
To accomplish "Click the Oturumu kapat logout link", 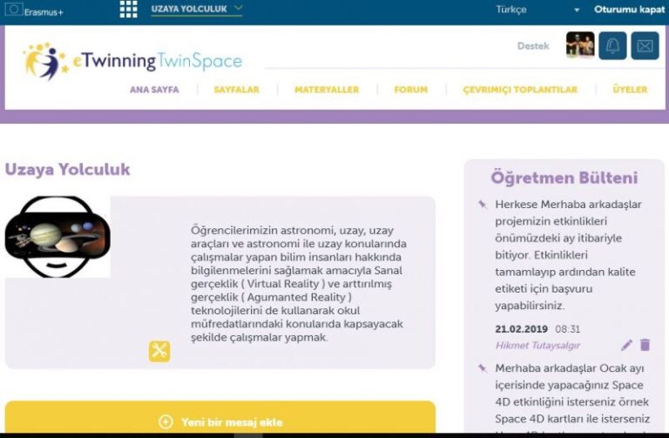I will (629, 10).
